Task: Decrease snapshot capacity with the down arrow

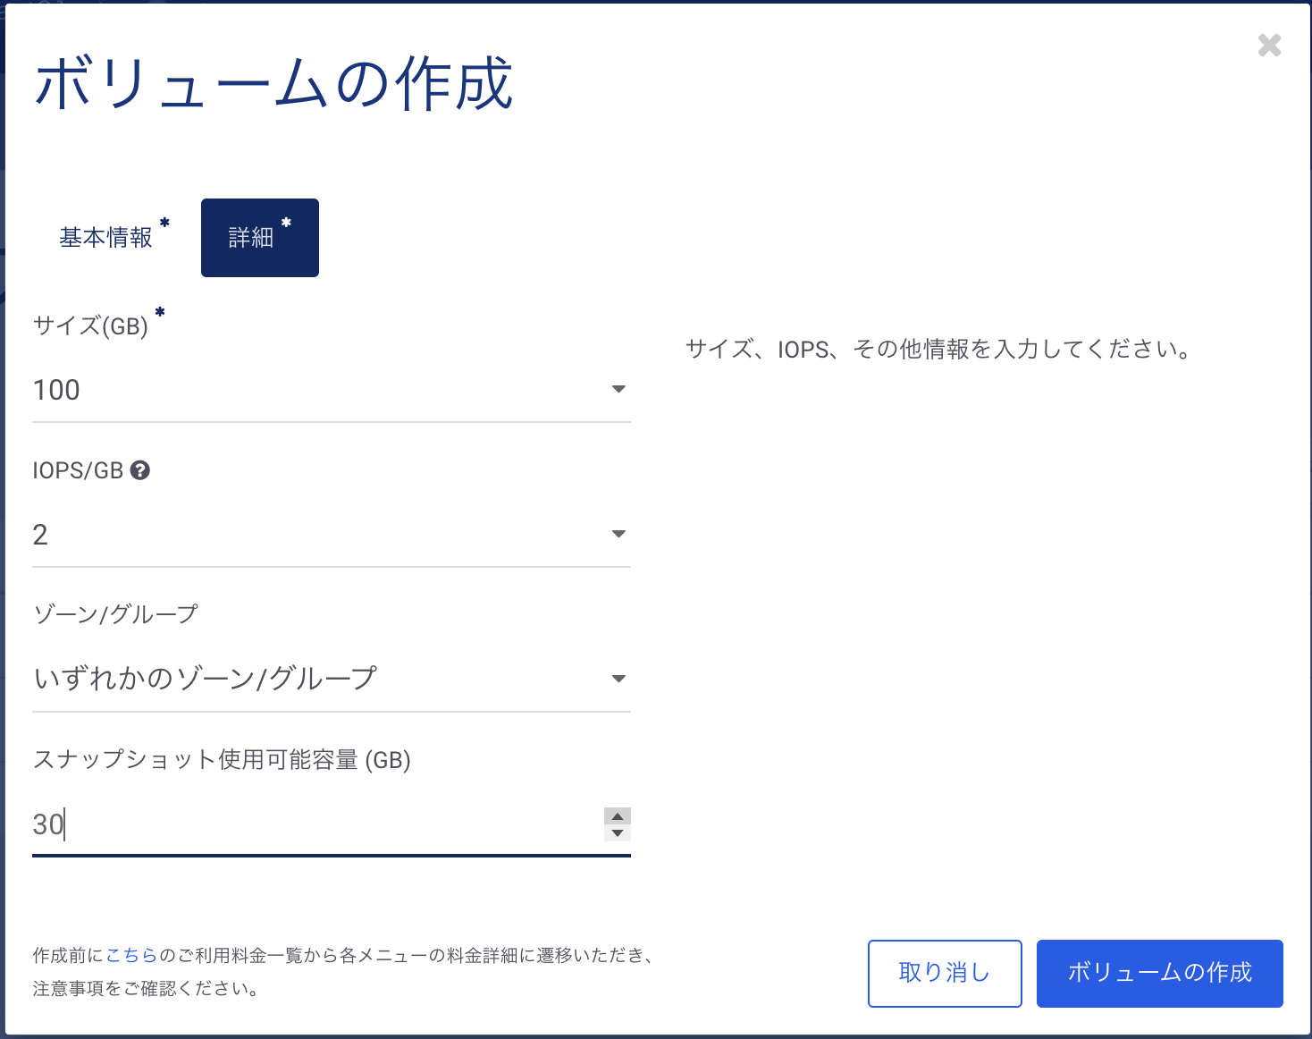Action: tap(617, 833)
